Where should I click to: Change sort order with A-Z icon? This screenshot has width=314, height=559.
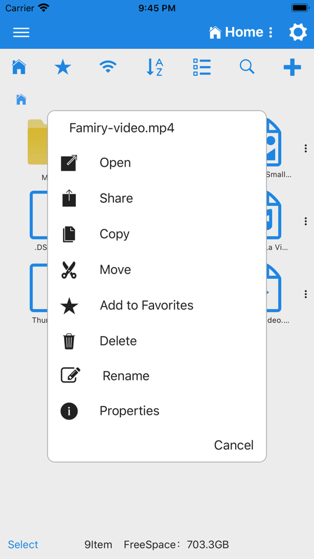click(155, 67)
